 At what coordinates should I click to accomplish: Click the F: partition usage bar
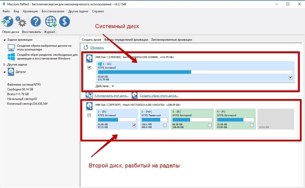(x=235, y=120)
